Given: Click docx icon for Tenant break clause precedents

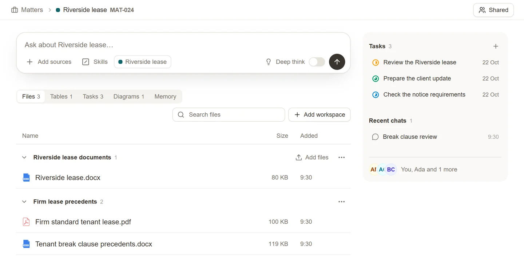Looking at the screenshot, I should 26,244.
